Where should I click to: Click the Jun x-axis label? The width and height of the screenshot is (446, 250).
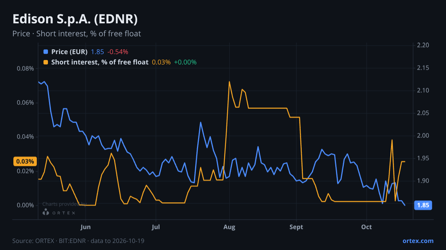point(85,227)
